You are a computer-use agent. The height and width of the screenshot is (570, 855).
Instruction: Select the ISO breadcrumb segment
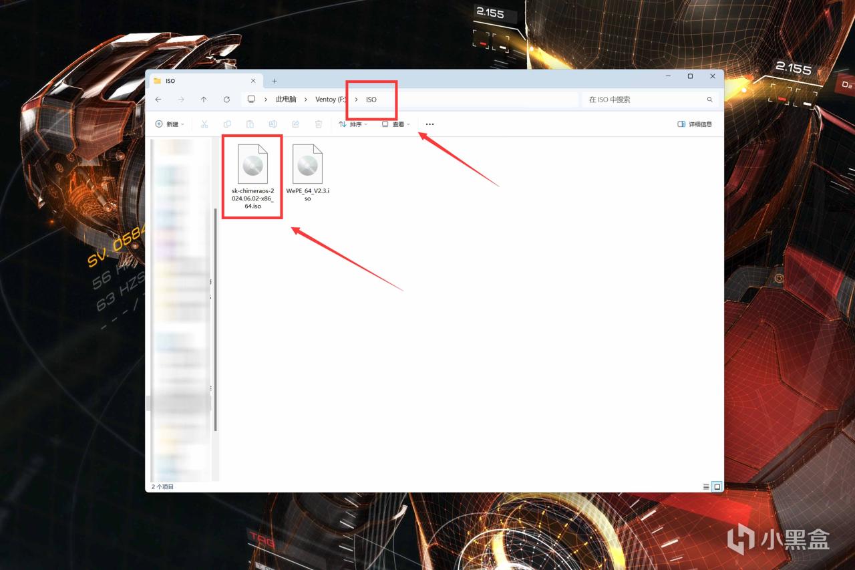click(x=371, y=100)
